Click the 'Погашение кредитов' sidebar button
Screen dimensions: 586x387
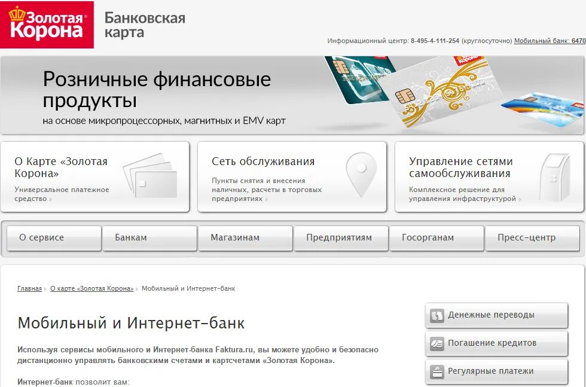tap(496, 343)
